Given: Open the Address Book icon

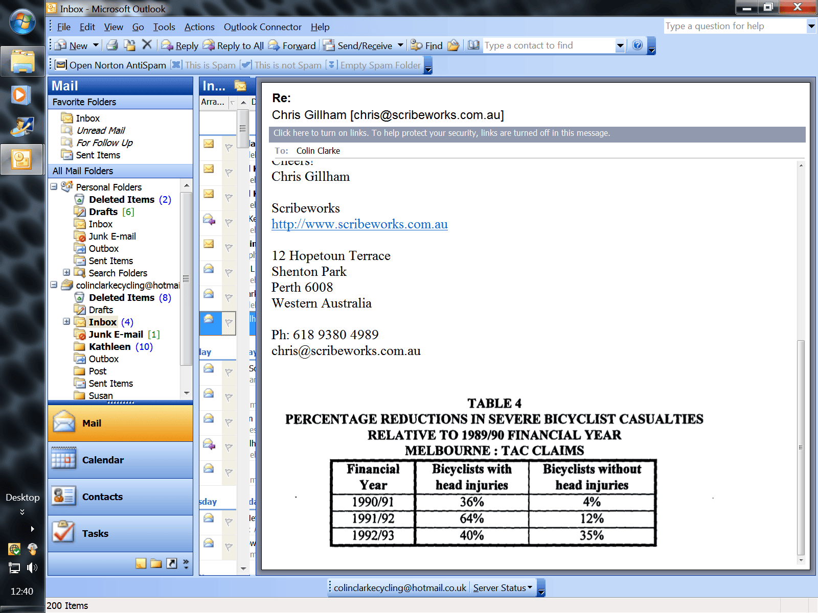Looking at the screenshot, I should [473, 45].
